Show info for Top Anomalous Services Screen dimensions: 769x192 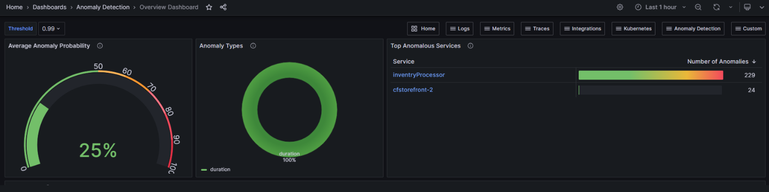pyautogui.click(x=470, y=46)
